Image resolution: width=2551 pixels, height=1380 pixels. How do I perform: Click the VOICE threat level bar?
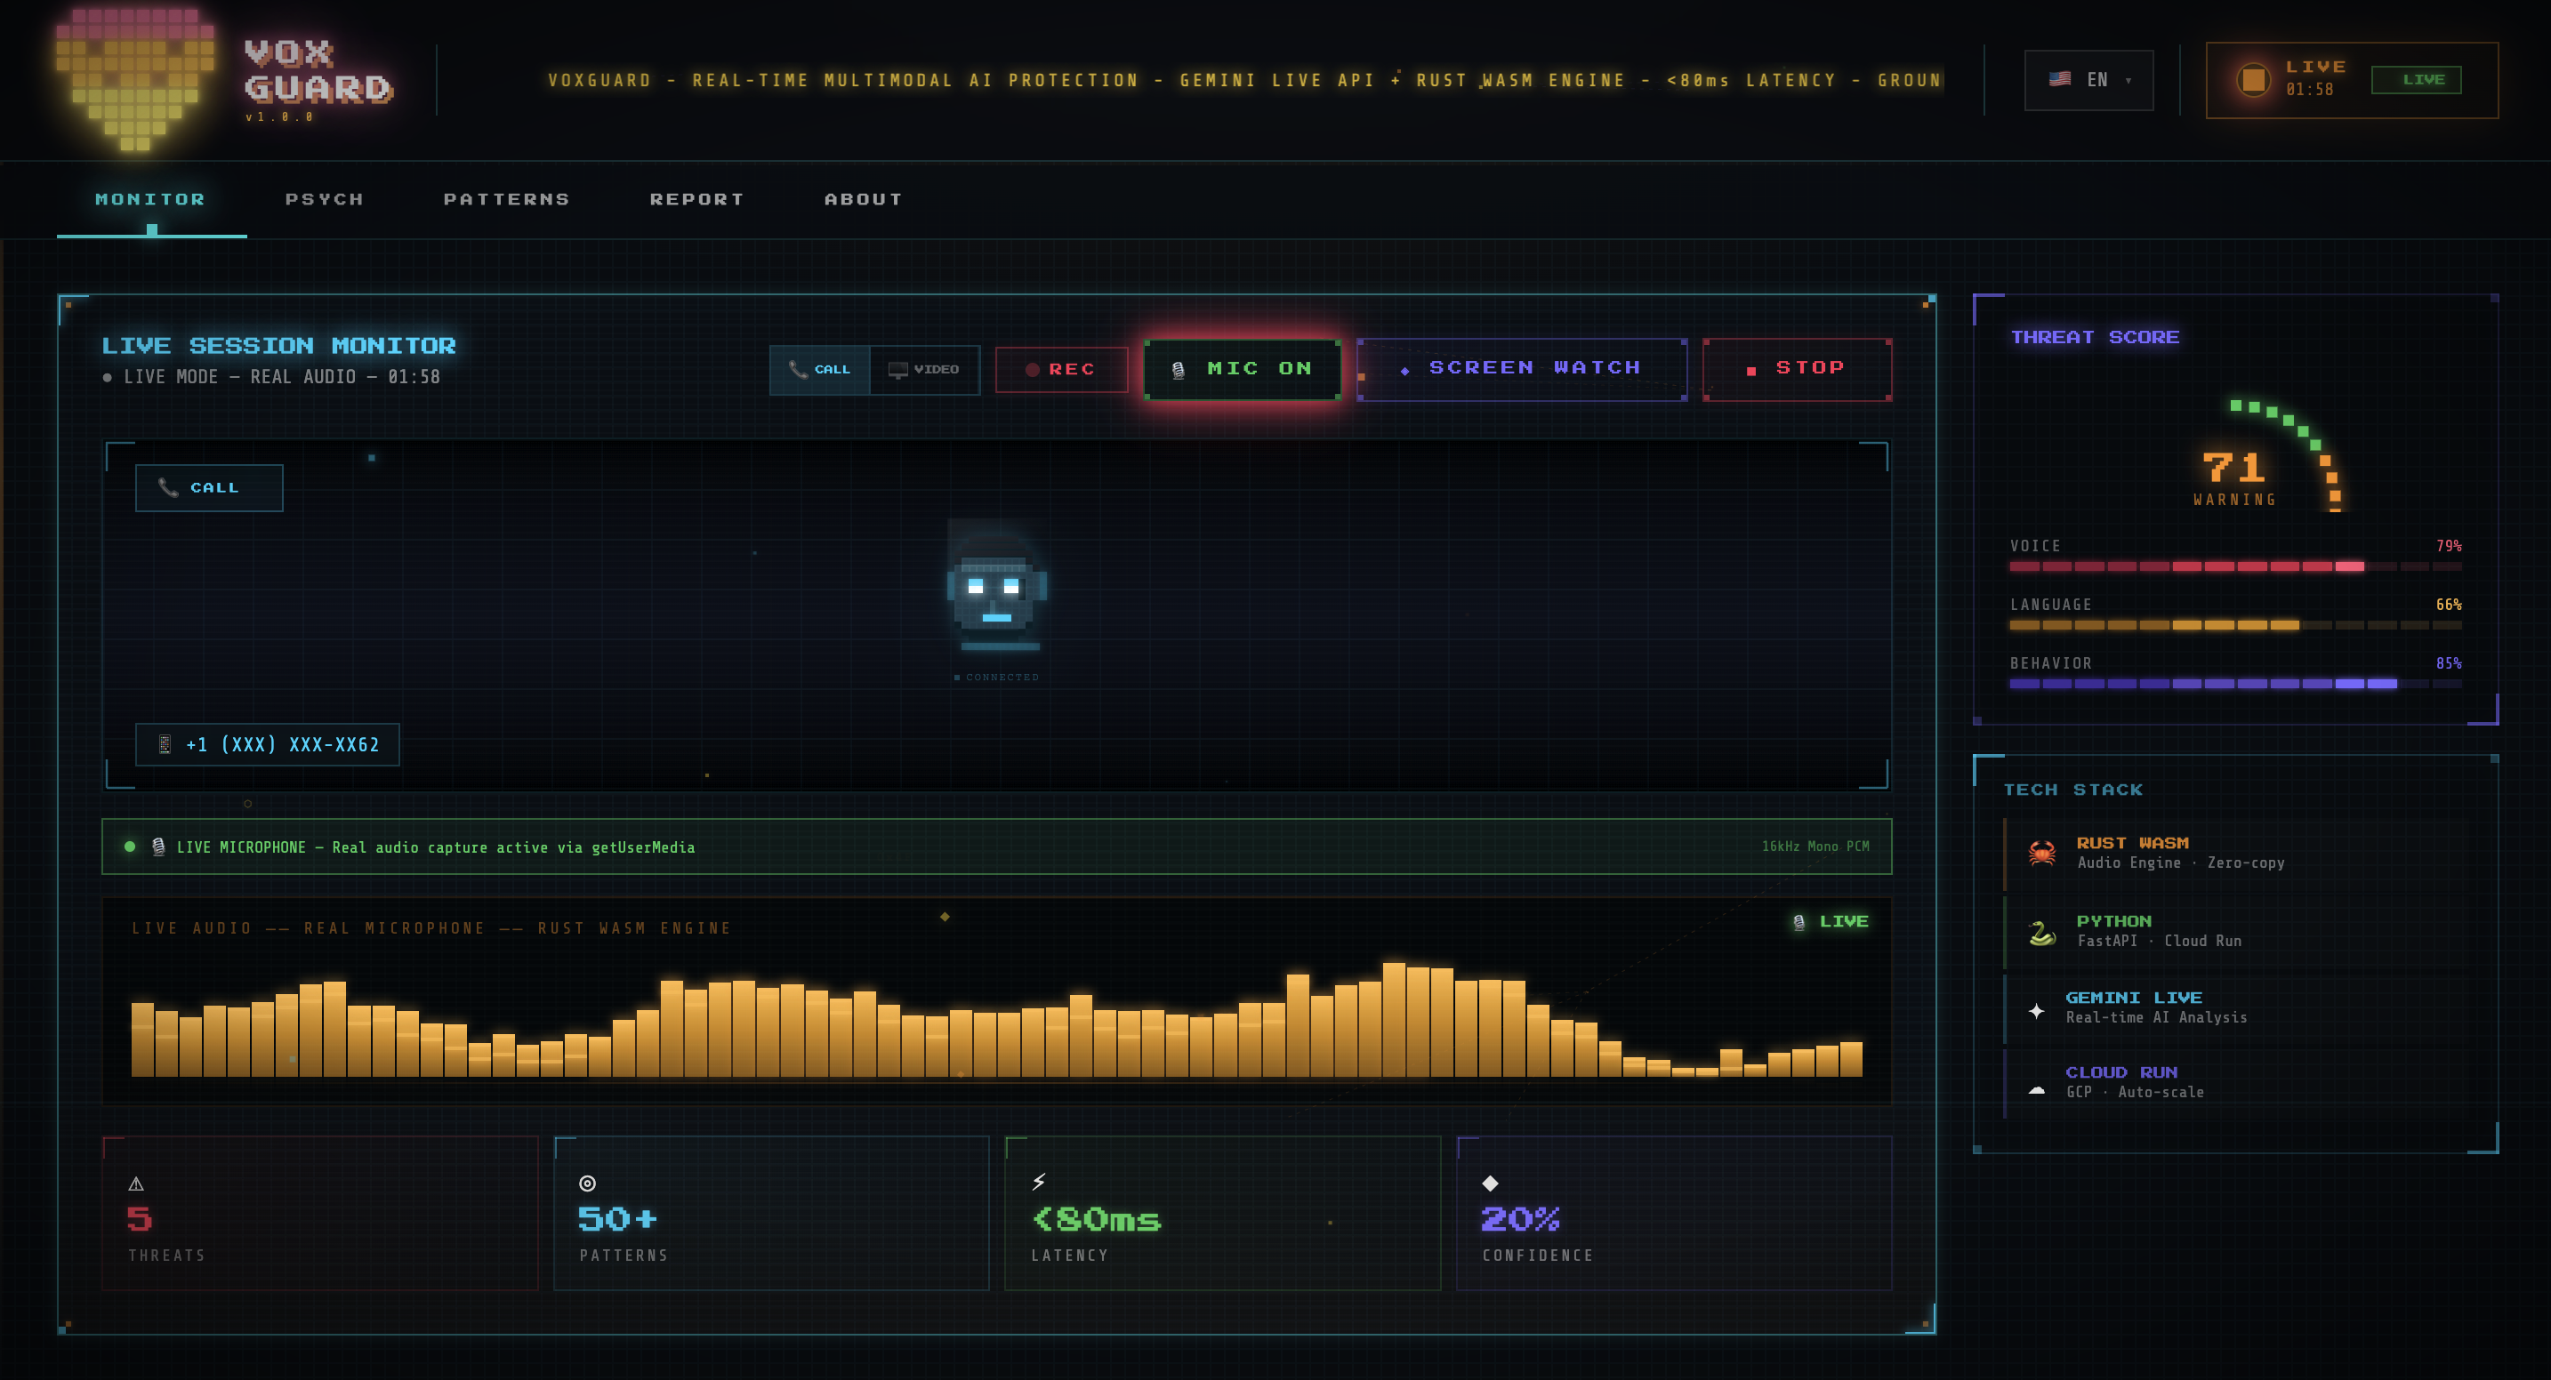[x=2234, y=566]
